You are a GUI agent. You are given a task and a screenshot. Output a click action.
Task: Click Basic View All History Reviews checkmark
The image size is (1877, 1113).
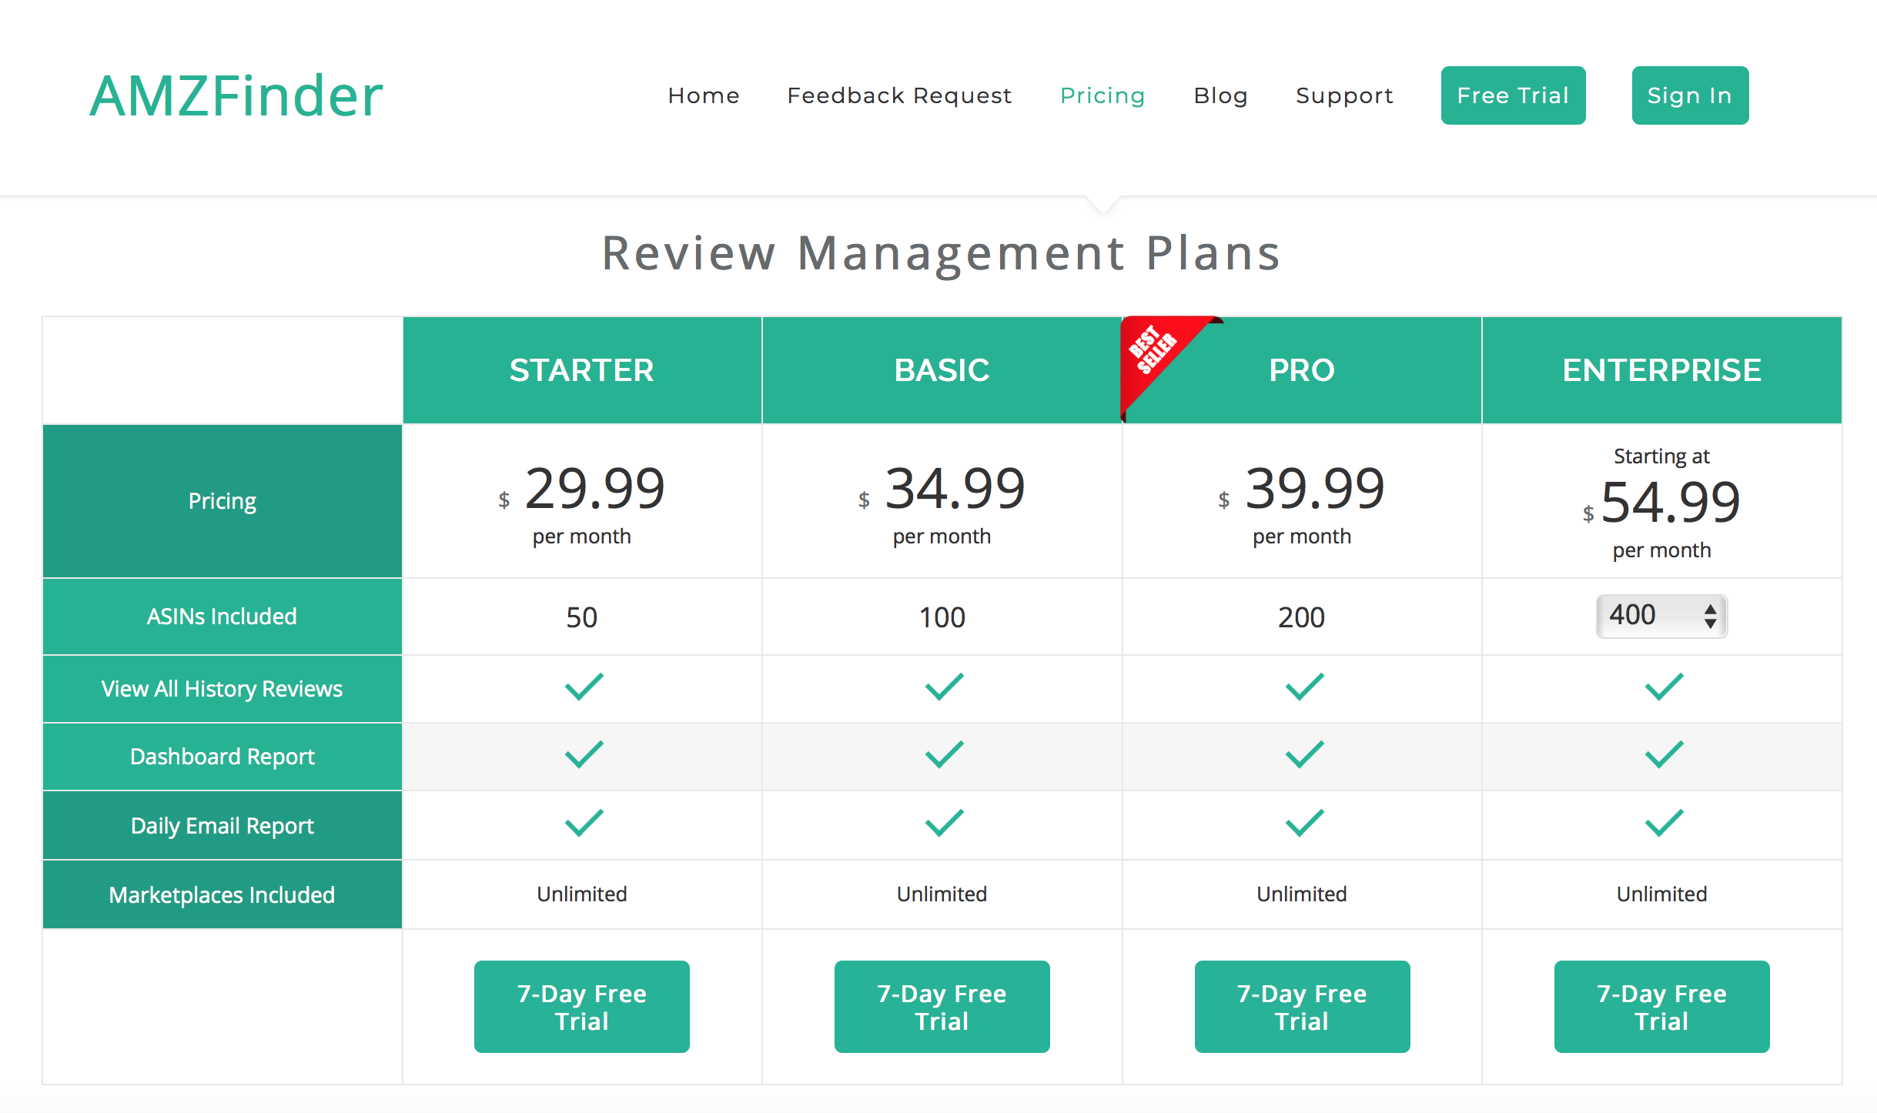click(944, 687)
